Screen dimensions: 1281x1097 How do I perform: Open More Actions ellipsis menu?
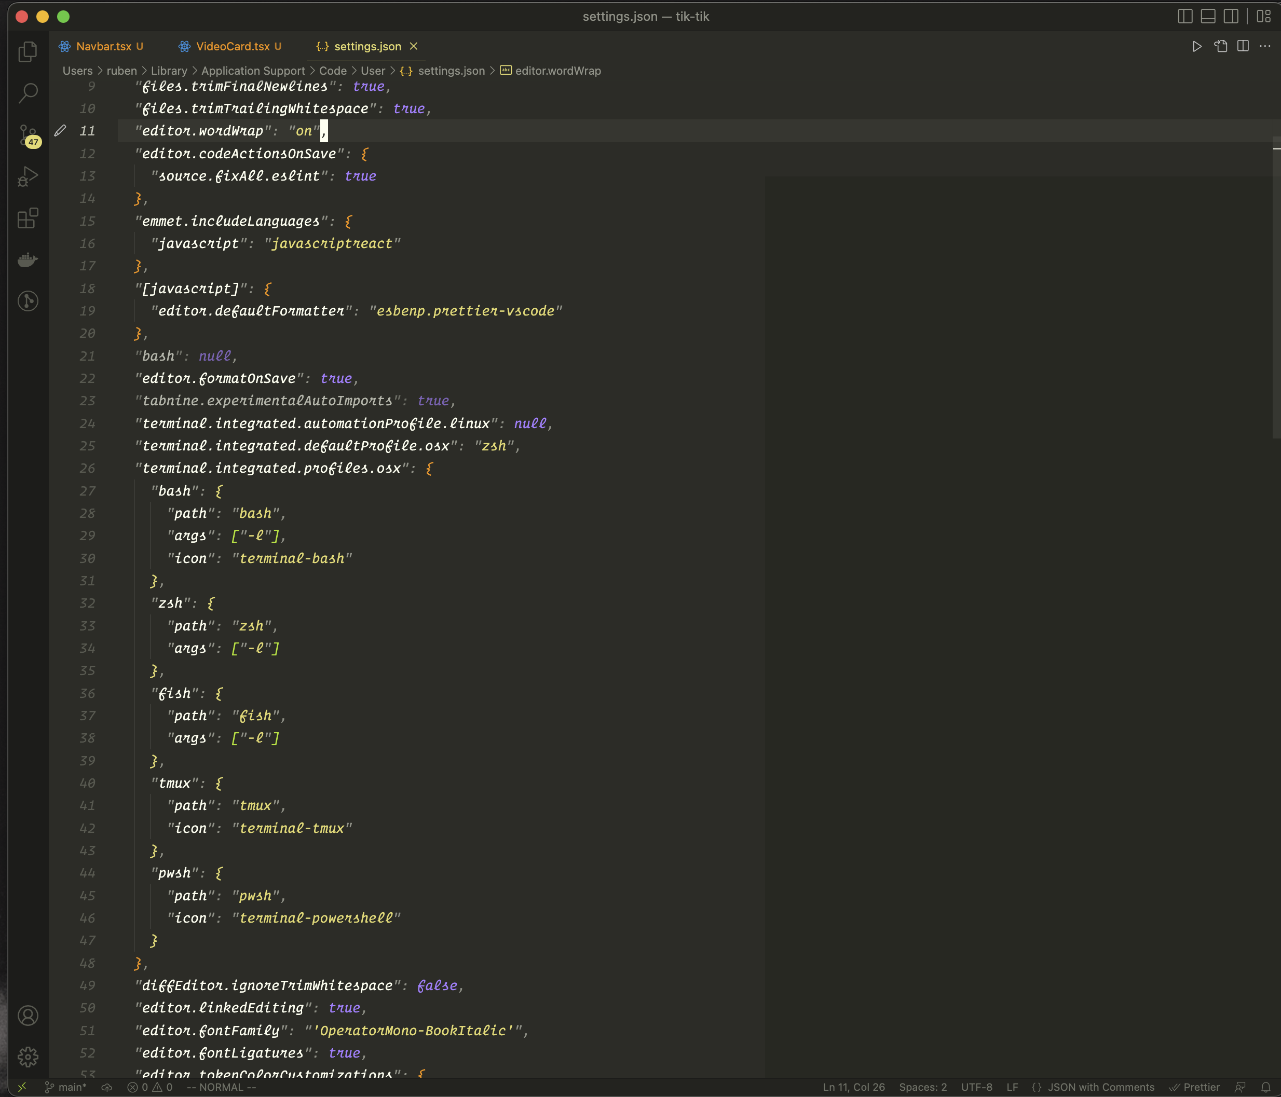click(x=1265, y=46)
